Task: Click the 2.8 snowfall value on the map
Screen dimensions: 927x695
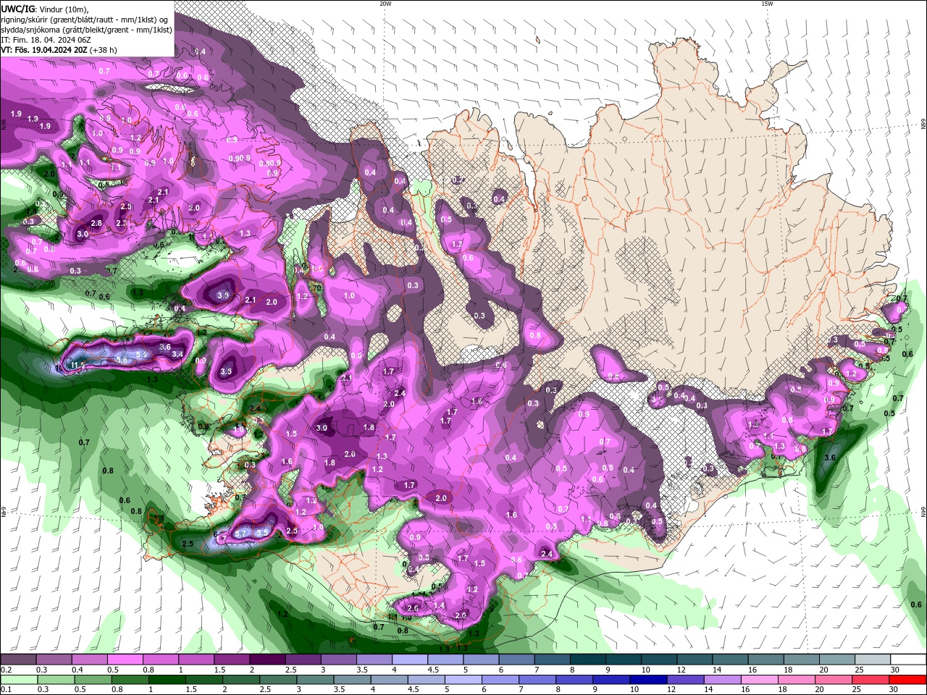Action: click(x=96, y=223)
